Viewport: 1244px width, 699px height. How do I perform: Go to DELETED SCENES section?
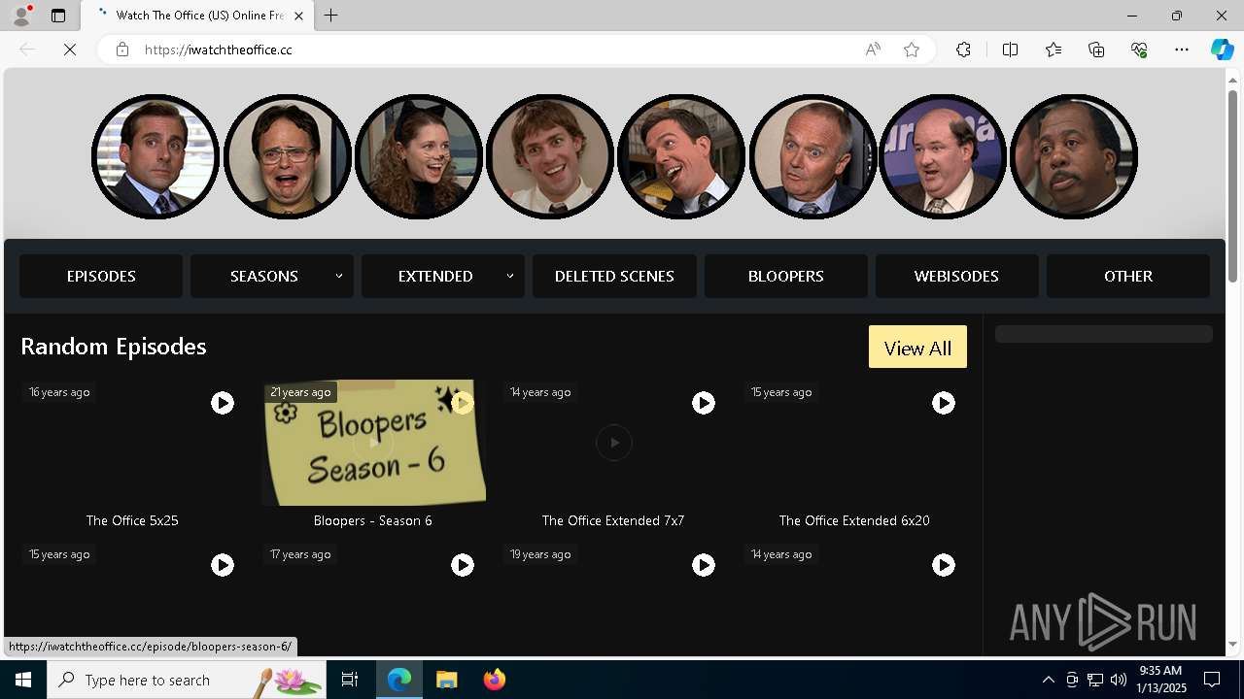pyautogui.click(x=614, y=276)
